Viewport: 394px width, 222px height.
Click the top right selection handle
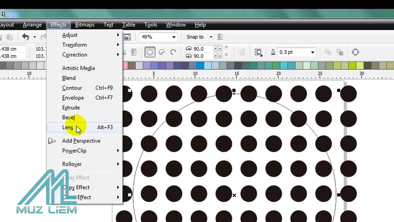point(339,91)
